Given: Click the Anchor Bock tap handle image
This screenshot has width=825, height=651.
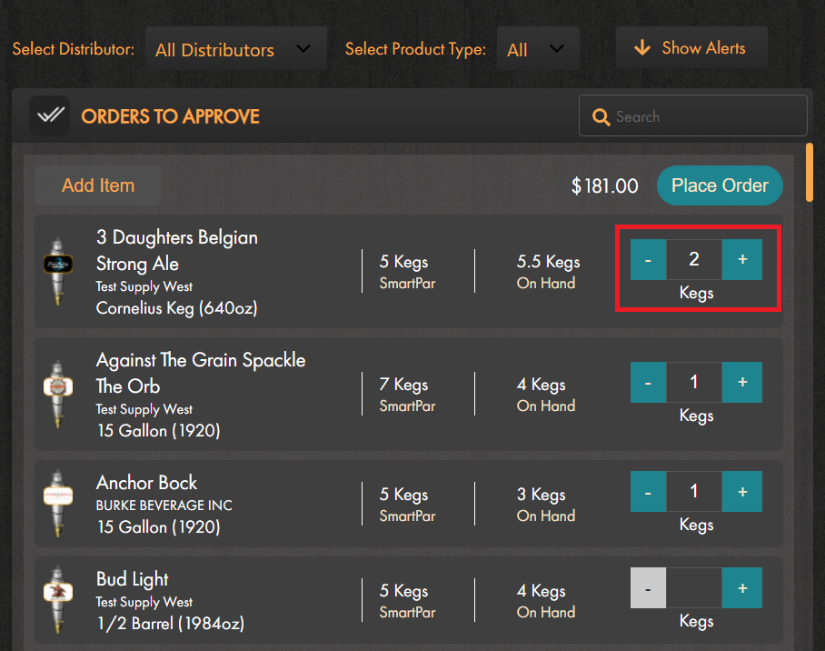Looking at the screenshot, I should coord(57,503).
